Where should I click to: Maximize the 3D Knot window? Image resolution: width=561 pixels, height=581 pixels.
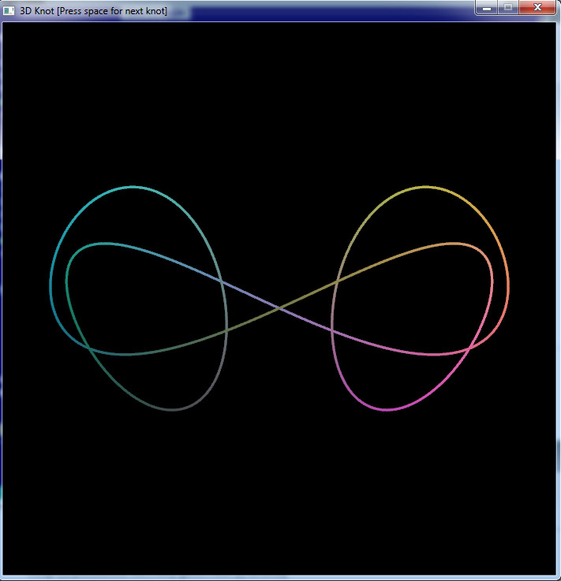pos(508,7)
